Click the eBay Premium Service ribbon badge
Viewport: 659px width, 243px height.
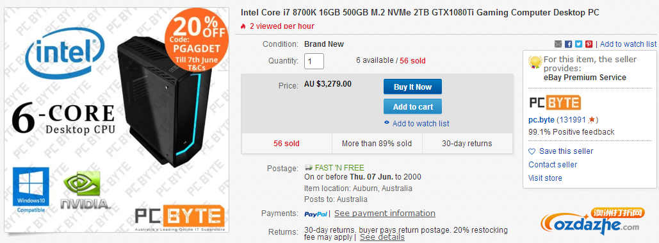(x=535, y=62)
